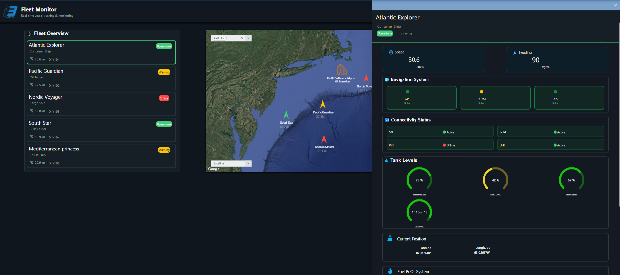Click the 42% mud level gauge

[x=495, y=180]
